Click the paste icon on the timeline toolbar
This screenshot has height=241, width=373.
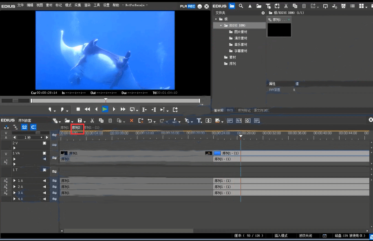110,121
